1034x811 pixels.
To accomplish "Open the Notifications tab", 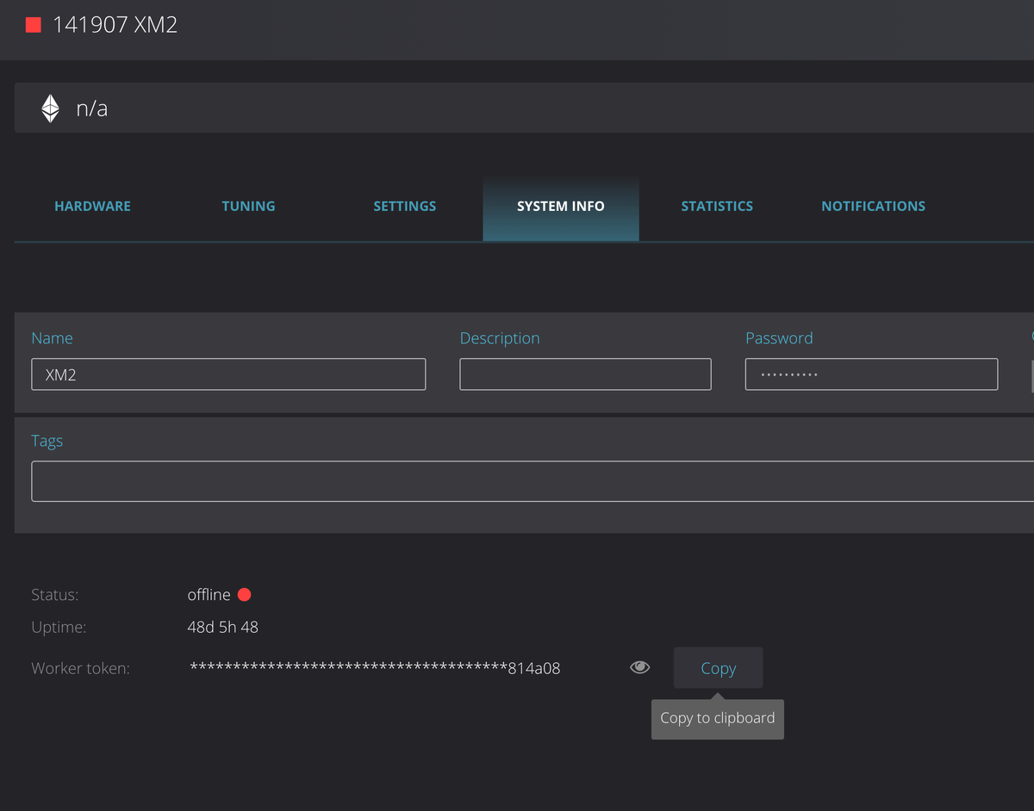I will [873, 206].
